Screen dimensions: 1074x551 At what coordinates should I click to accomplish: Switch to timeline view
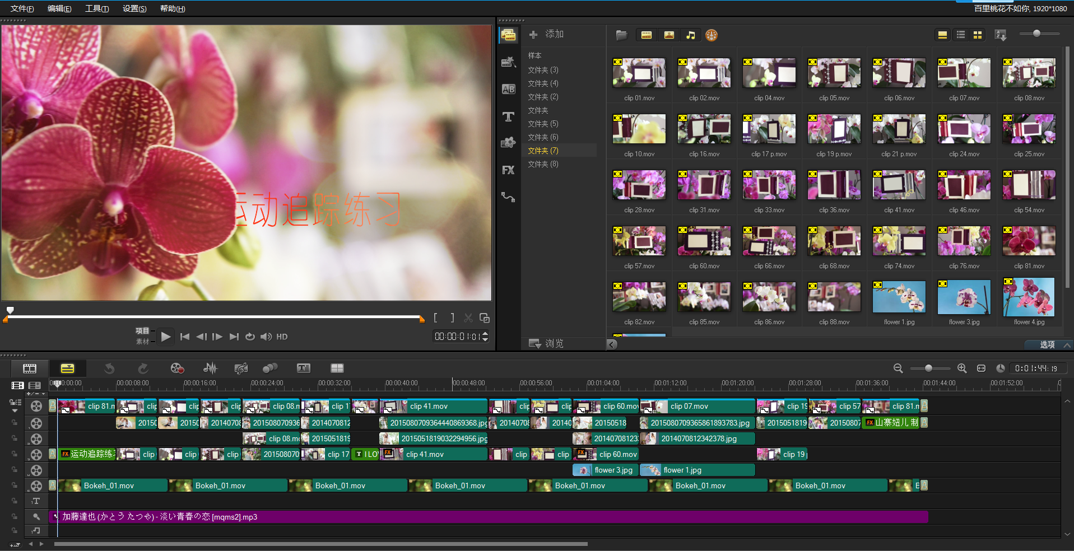(x=67, y=368)
